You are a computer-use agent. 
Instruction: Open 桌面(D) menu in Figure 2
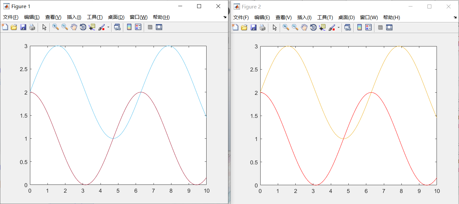(x=346, y=18)
